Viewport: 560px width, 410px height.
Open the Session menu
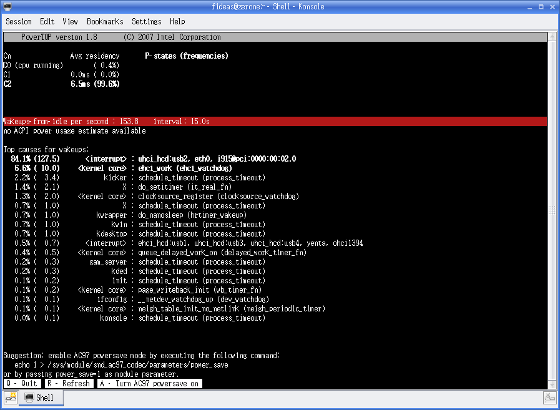point(19,21)
